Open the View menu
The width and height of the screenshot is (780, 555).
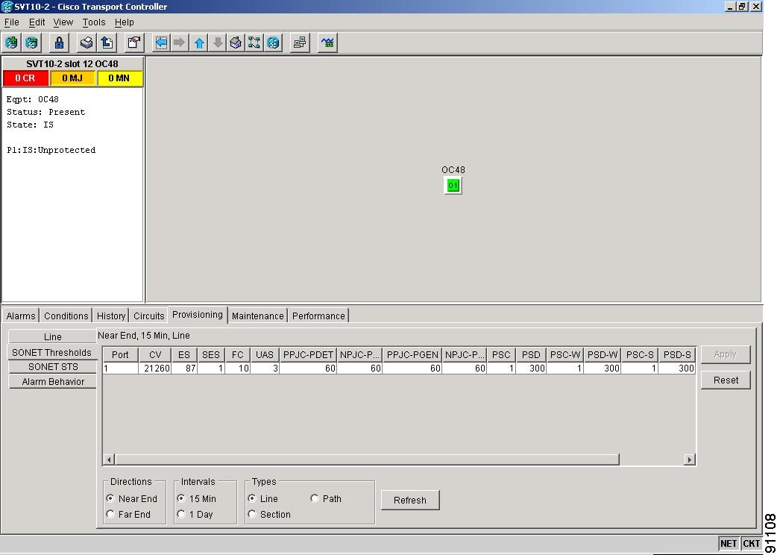(63, 22)
